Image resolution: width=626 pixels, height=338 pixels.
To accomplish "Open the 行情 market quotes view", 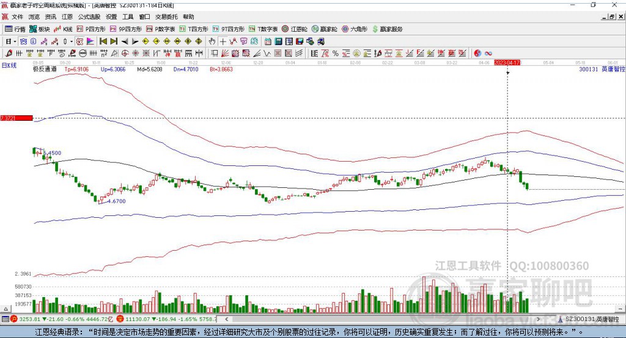I will tap(15, 29).
